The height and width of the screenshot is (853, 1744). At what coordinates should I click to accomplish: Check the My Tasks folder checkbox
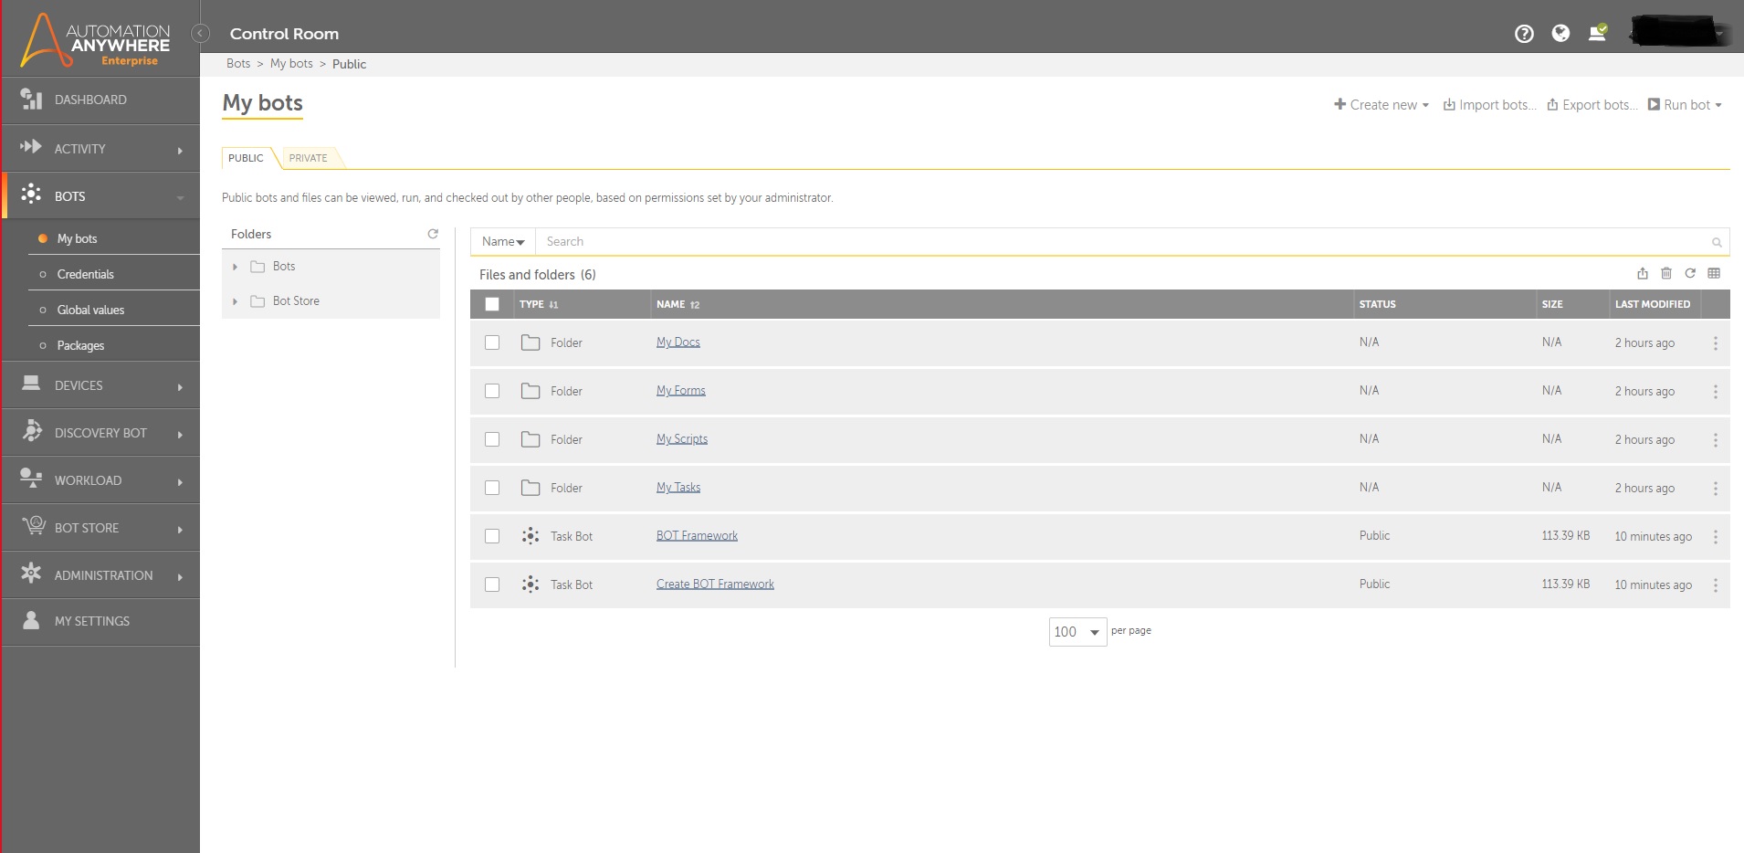492,488
